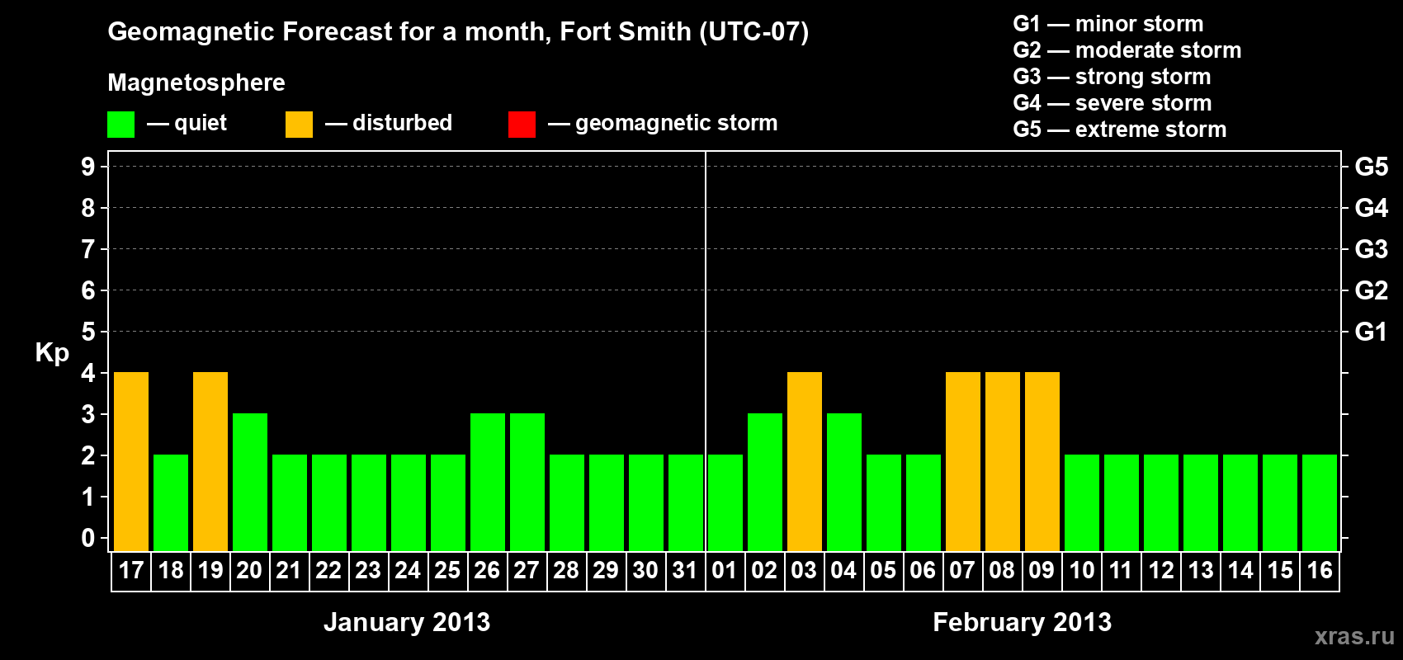
Task: Click the Kp value '9' on the axis
Action: [x=88, y=167]
